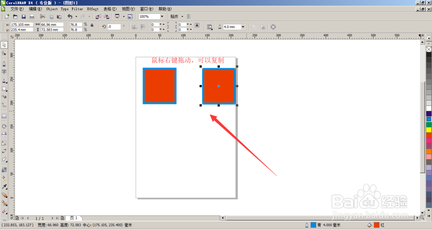Select the Mesh fill grid tool
This screenshot has height=230, width=432.
4,170
